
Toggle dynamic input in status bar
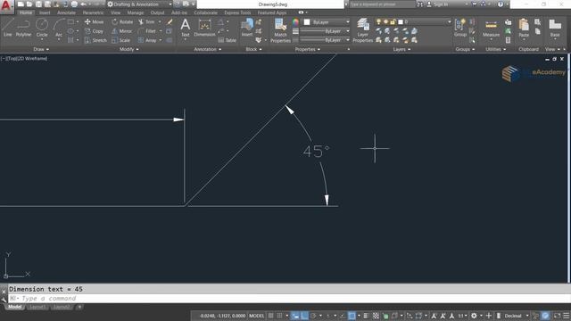click(x=295, y=316)
